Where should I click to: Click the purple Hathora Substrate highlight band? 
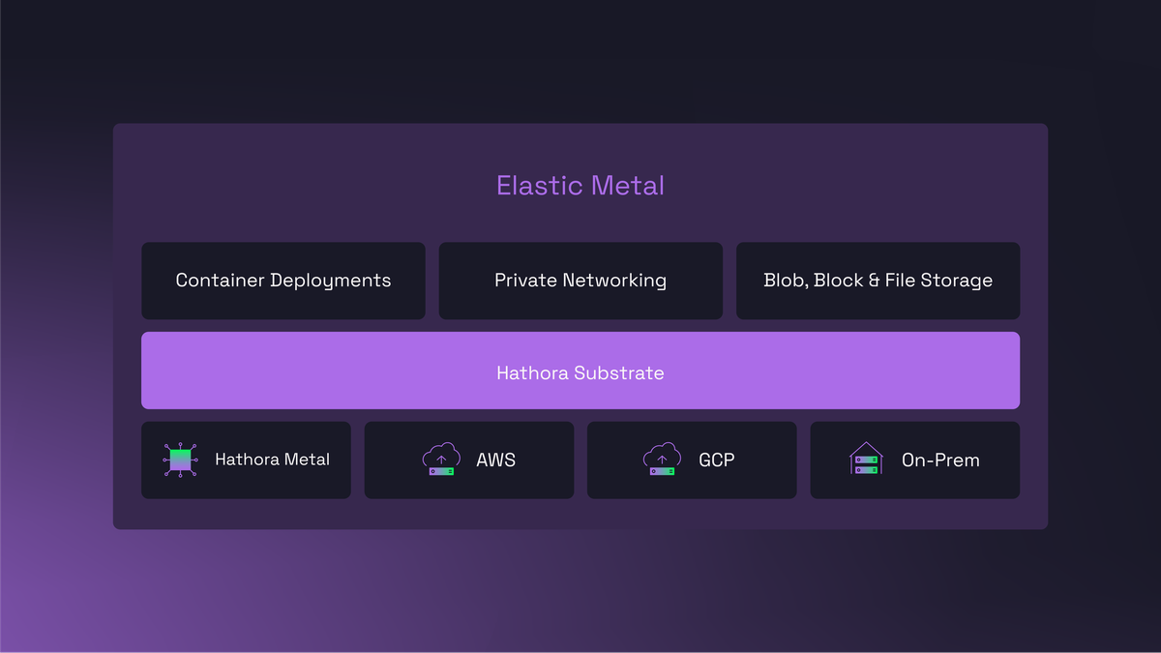click(x=580, y=371)
